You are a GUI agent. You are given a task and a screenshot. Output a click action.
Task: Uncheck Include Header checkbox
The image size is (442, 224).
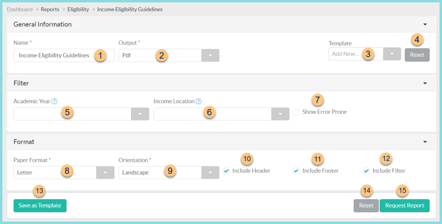226,171
